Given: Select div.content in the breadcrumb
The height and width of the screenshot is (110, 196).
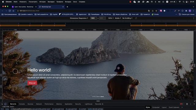Looking at the screenshot, I should (x=82, y=109).
